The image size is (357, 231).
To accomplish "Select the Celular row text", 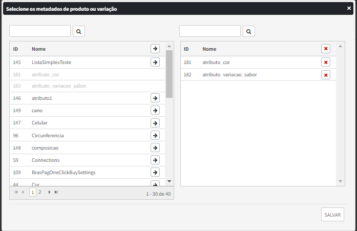I will click(x=39, y=123).
